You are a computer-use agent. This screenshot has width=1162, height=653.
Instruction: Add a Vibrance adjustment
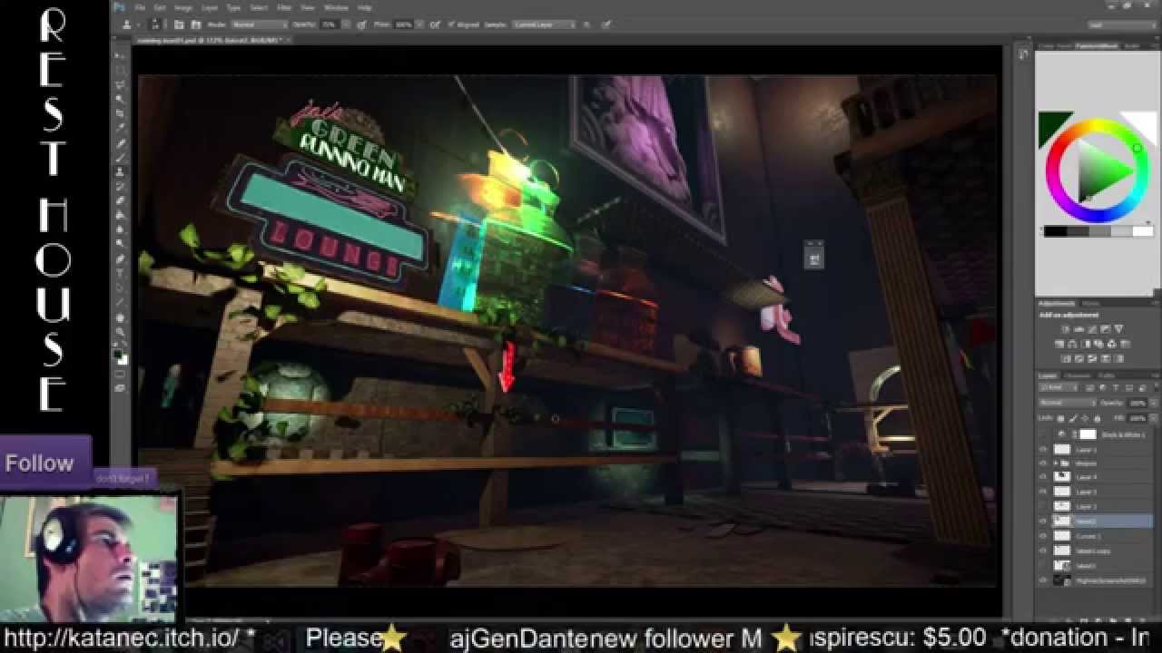pyautogui.click(x=1119, y=328)
